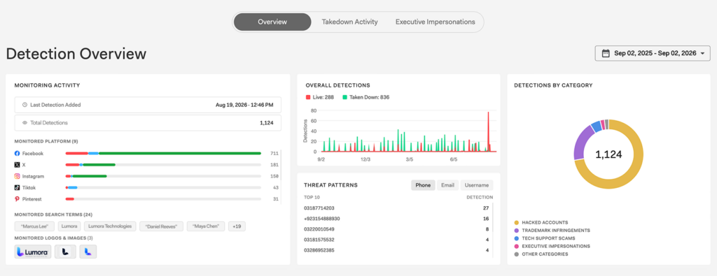Click phone number 03181575532
The height and width of the screenshot is (276, 717).
(319, 240)
